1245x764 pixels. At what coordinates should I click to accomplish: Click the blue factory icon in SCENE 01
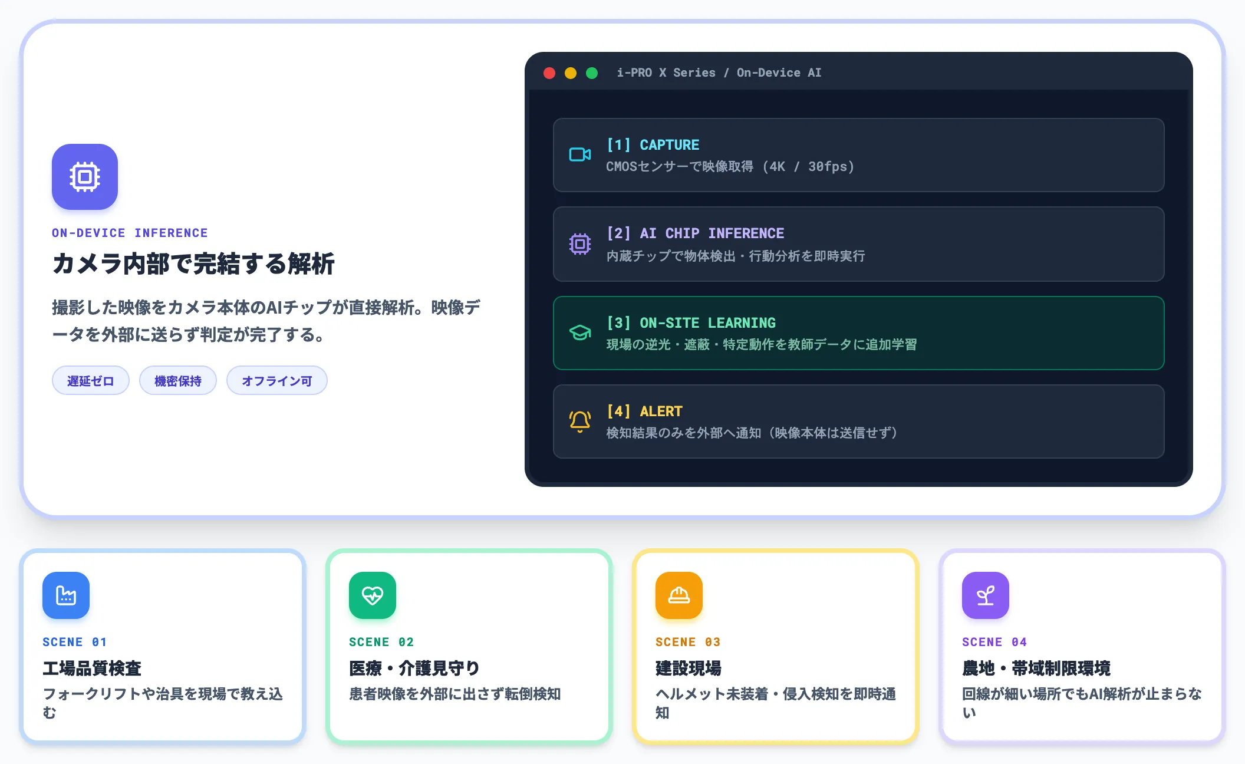click(66, 595)
